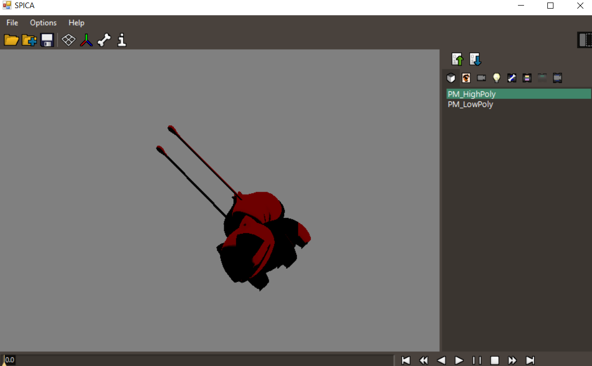Slow down animation with rewind button
This screenshot has width=592, height=366.
[x=424, y=360]
